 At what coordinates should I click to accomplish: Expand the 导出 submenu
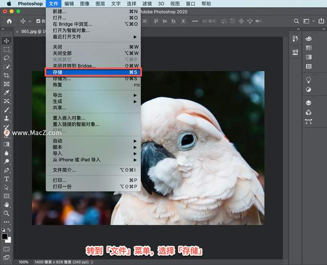[x=93, y=95]
